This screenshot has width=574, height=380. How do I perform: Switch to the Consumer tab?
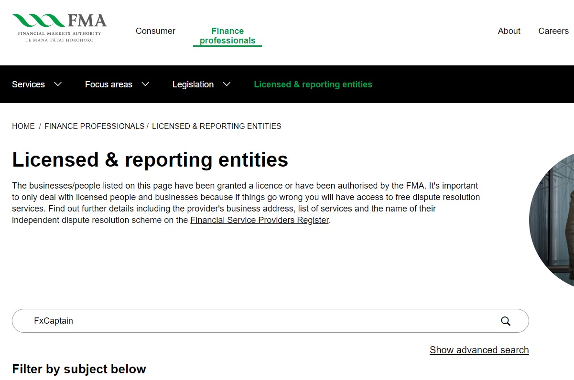[x=155, y=31]
